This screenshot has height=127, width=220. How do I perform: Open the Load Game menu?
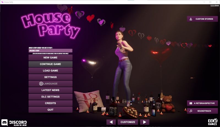point(50,71)
